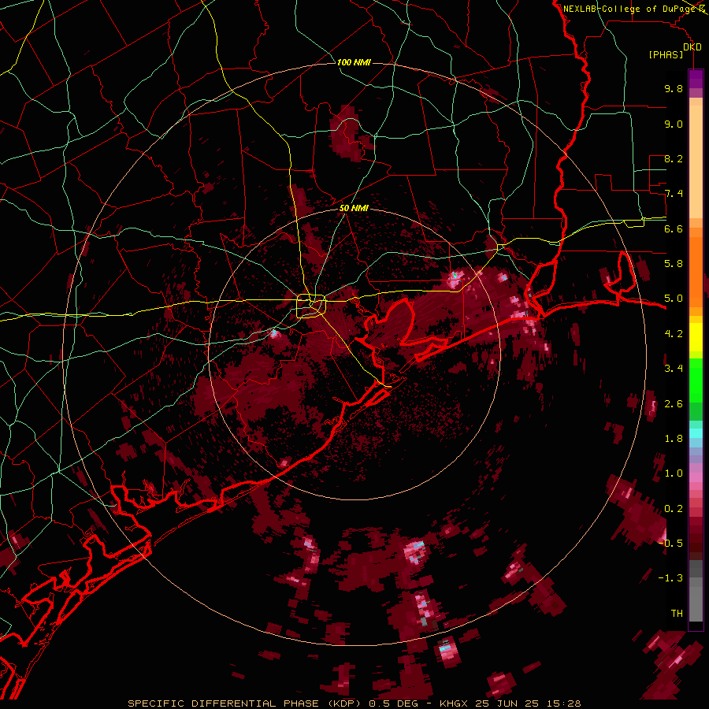This screenshot has height=709, width=709.
Task: Click the 1.0 value on the color scale
Action: click(674, 473)
